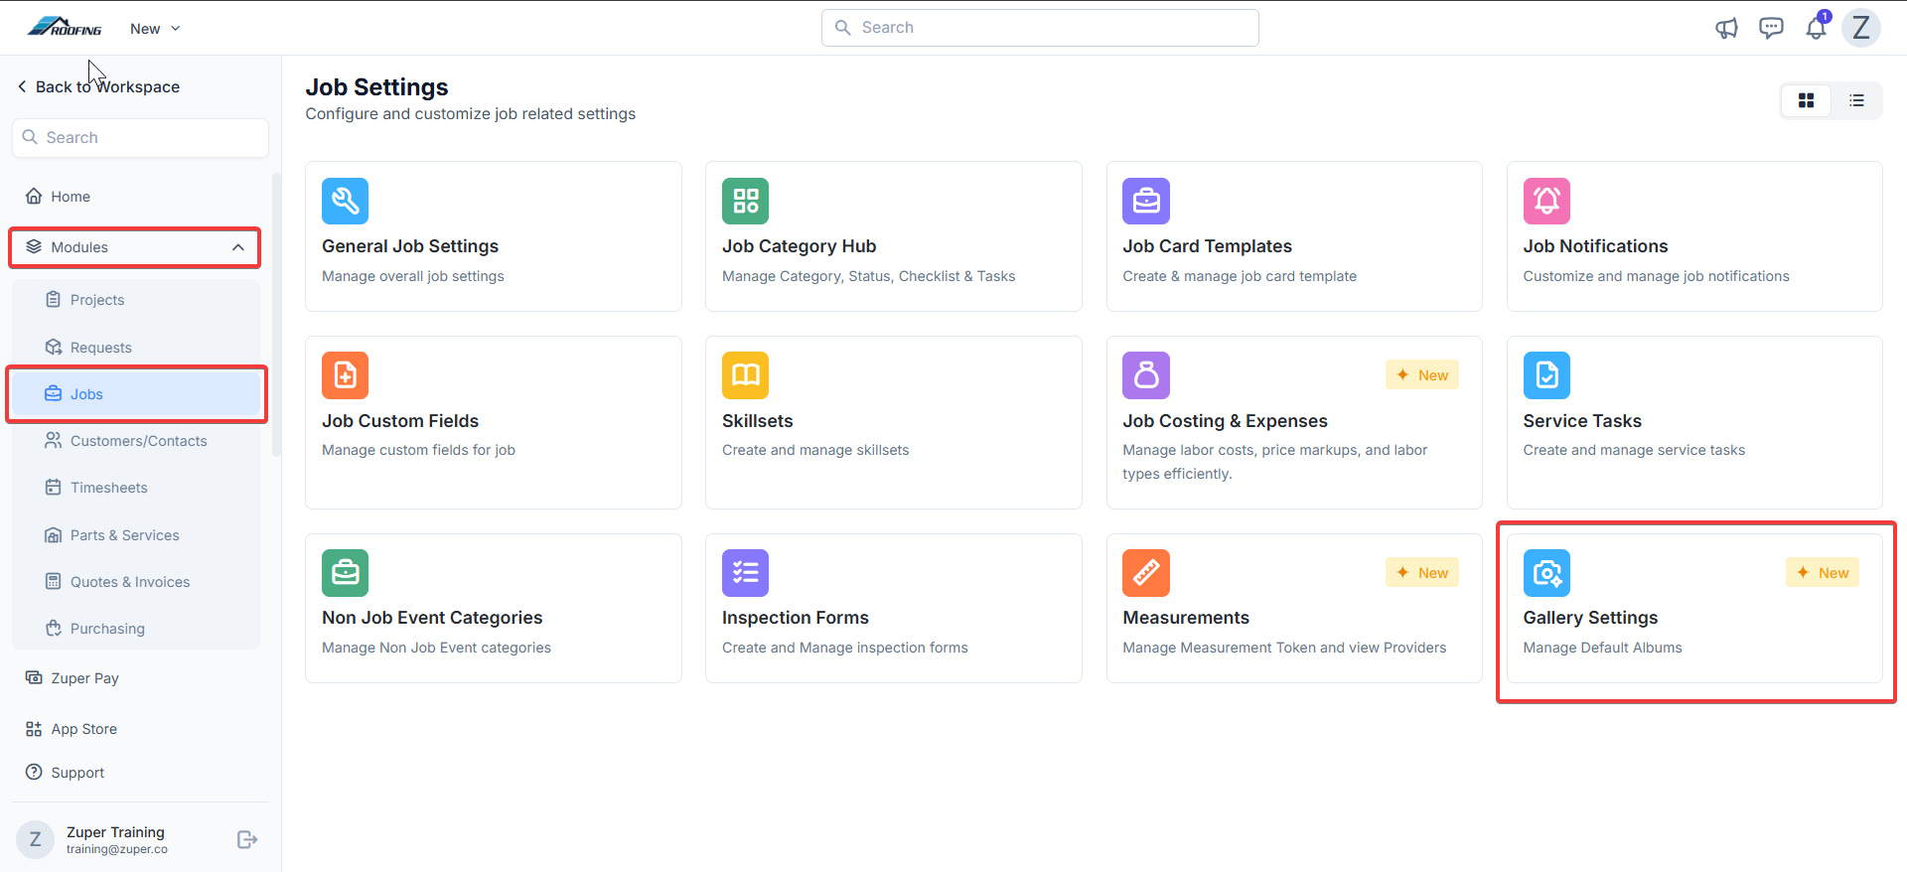Click the user avatar Z in header
The image size is (1907, 872).
1861,28
